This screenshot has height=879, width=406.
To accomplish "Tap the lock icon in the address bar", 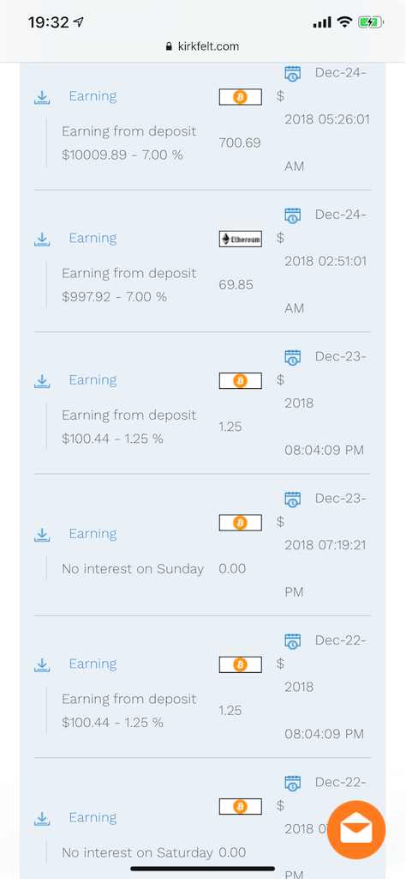I will 170,47.
